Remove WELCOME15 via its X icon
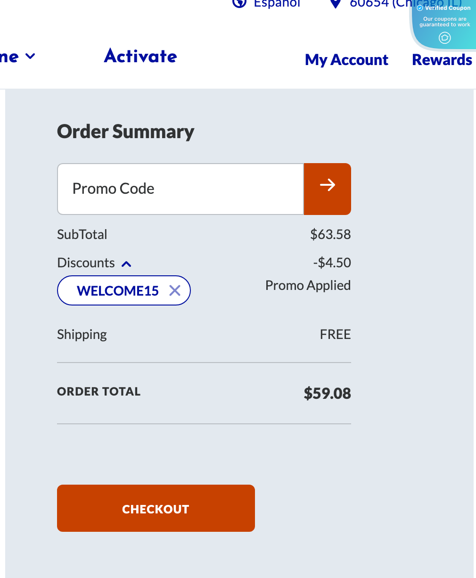 pyautogui.click(x=175, y=290)
